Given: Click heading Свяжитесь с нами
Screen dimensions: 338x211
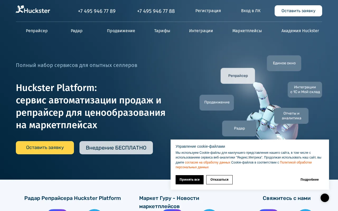Looking at the screenshot, I should [287, 198].
